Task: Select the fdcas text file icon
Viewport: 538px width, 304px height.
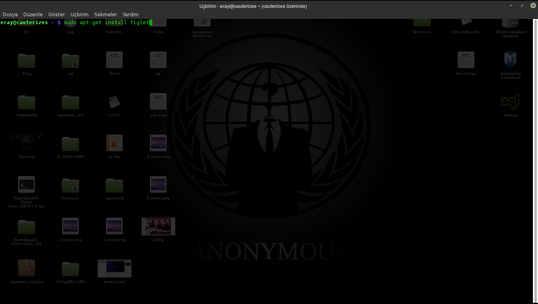Action: click(114, 60)
